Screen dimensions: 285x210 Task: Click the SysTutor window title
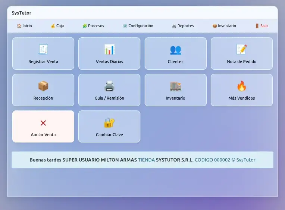coord(22,13)
